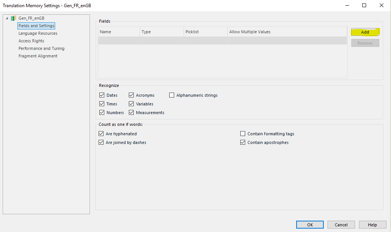Select Gen_FR_enGB root tree item

(31, 18)
